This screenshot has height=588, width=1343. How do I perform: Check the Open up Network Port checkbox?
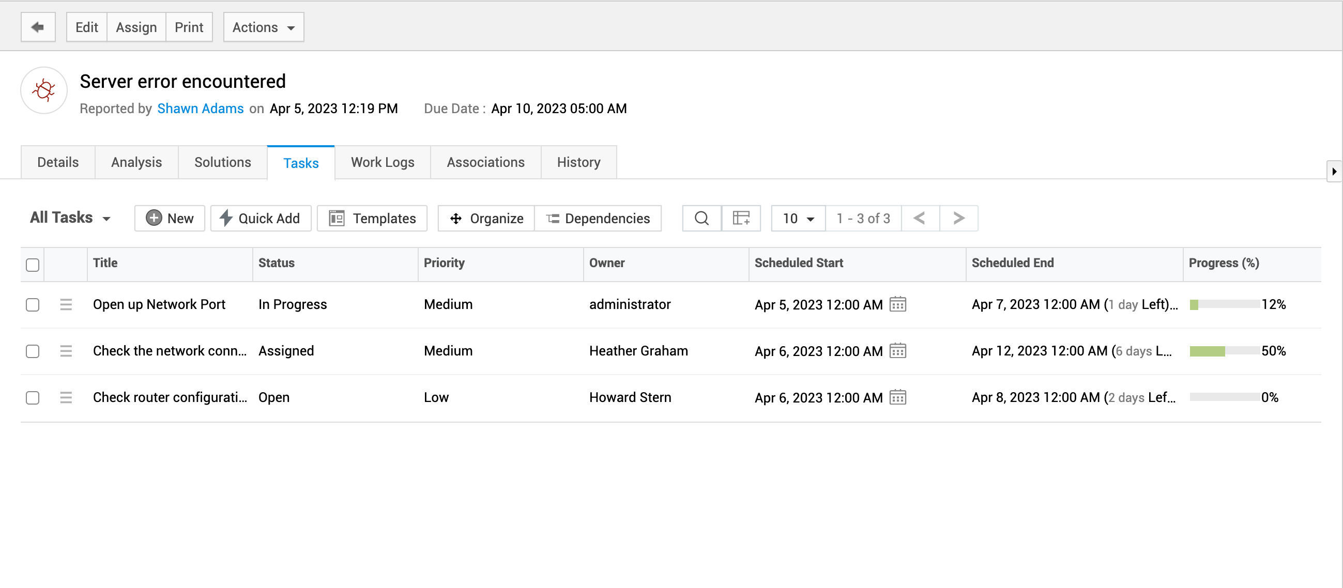tap(33, 304)
